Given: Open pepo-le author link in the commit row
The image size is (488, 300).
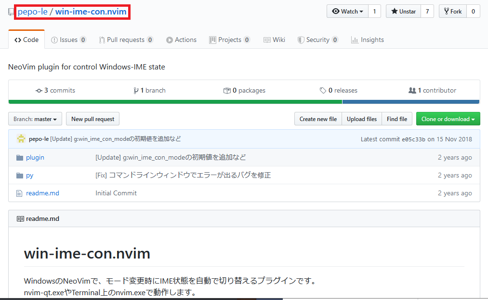Looking at the screenshot, I should click(x=39, y=138).
